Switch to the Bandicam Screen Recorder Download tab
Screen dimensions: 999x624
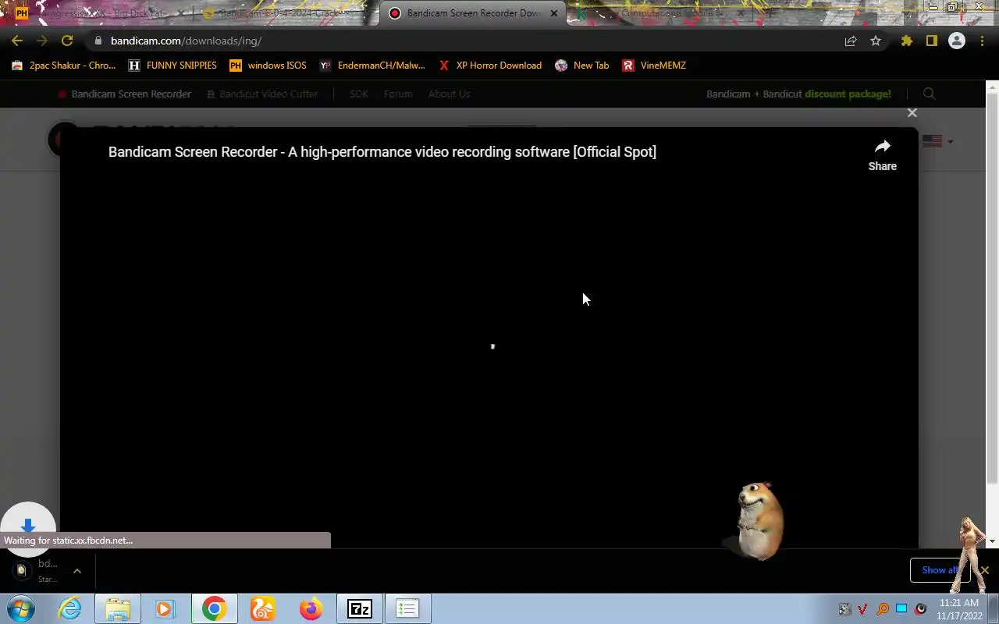click(473, 13)
